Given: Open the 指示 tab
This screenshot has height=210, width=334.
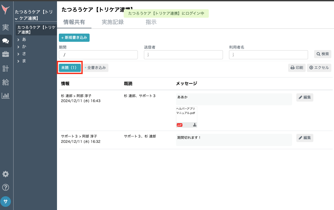Looking at the screenshot, I should pyautogui.click(x=151, y=22).
